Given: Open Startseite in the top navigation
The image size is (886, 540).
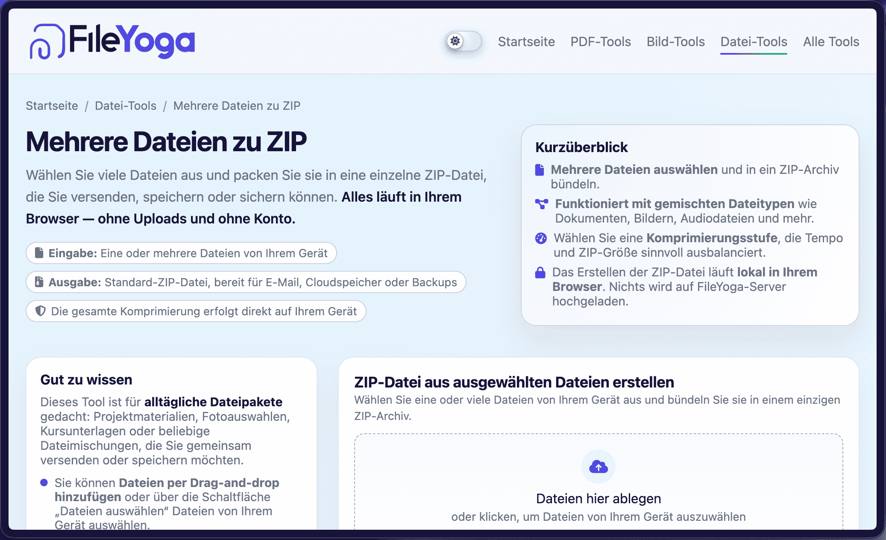Looking at the screenshot, I should point(526,42).
